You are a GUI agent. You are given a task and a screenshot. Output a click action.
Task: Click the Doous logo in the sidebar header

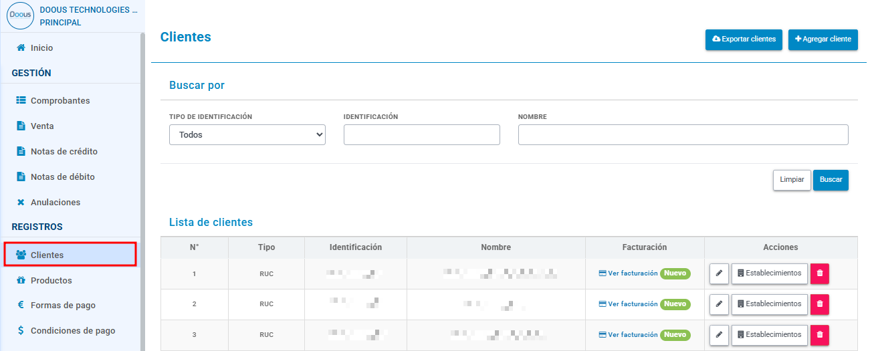click(20, 16)
